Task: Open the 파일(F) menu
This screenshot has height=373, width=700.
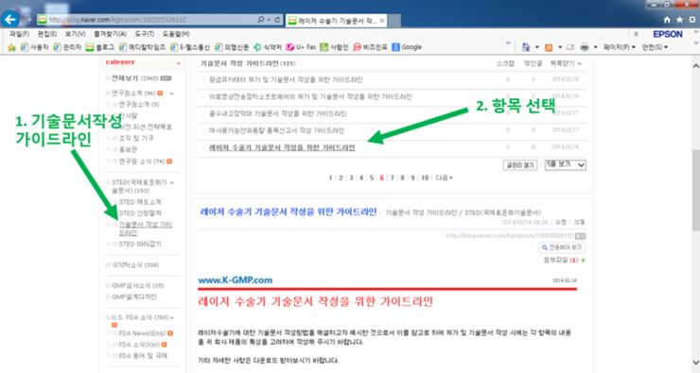Action: (19, 34)
